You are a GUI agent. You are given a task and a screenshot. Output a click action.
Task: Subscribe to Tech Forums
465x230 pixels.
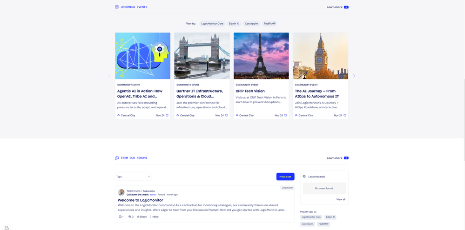click(x=149, y=191)
